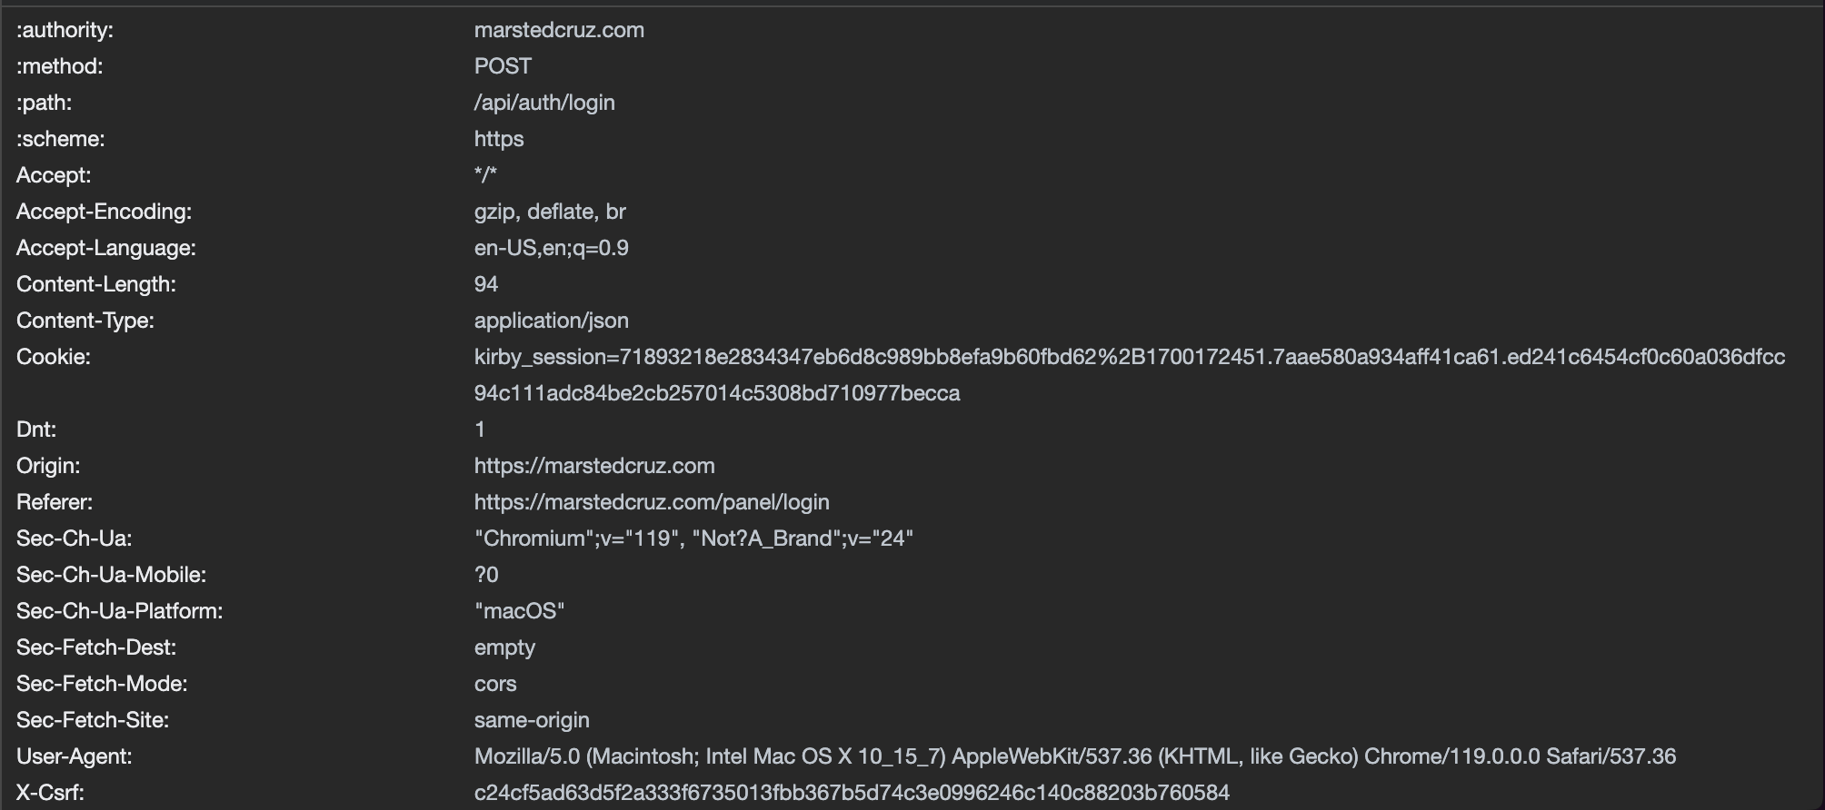Click the Cookie header name
1825x810 pixels.
pos(54,357)
